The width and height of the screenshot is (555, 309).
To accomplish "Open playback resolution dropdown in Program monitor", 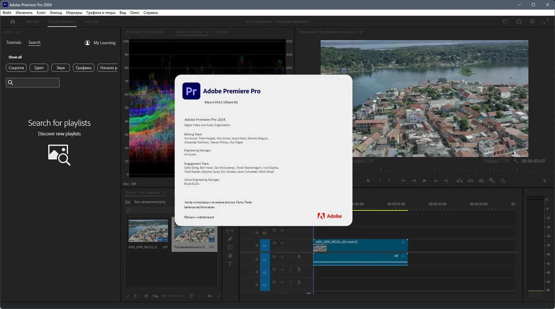I will pos(497,161).
